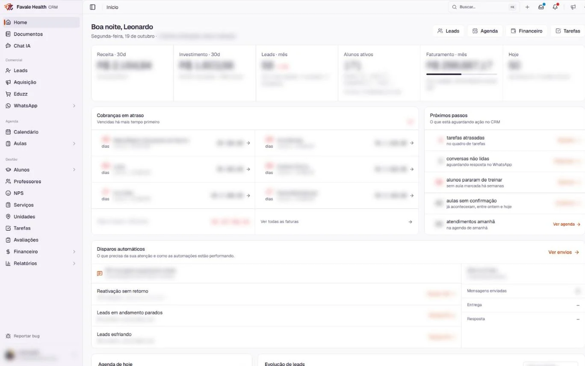Viewport: 585px width, 366px height.
Task: Open Tarefas in the sidebar
Action: click(x=41, y=228)
